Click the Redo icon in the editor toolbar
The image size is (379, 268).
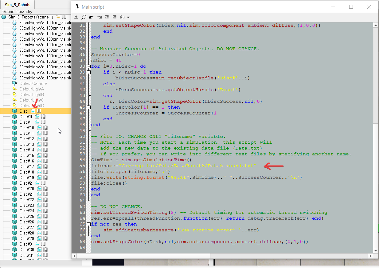pyautogui.click(x=99, y=17)
